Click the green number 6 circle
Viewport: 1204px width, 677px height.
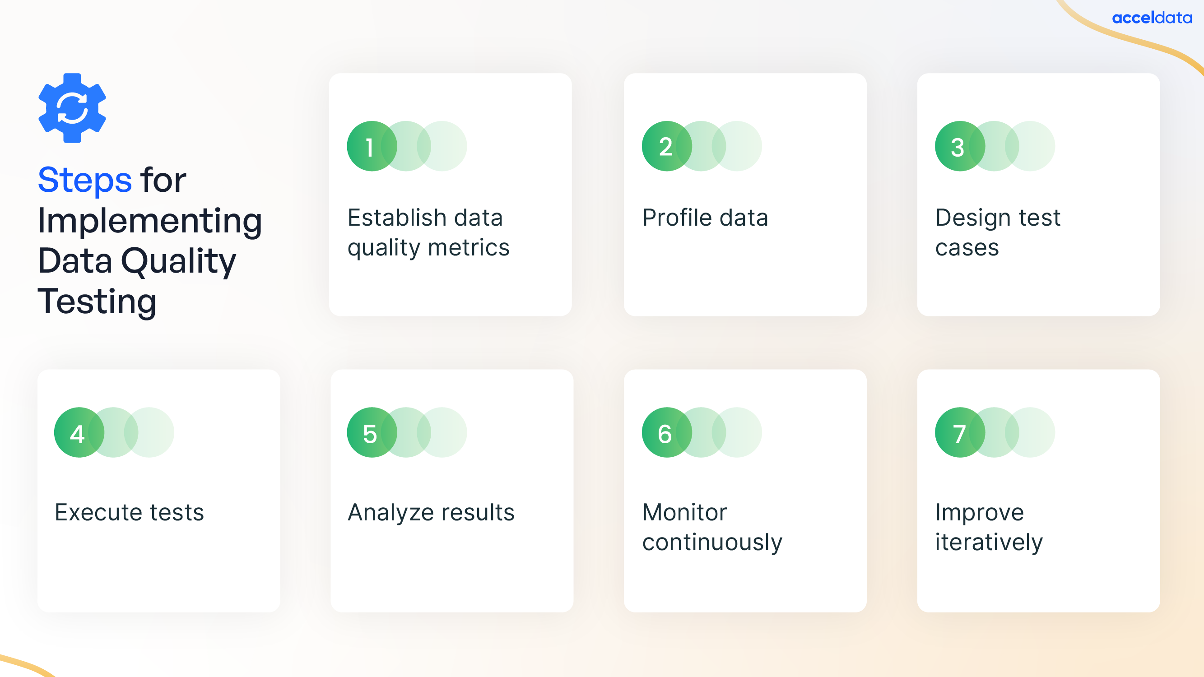click(x=666, y=432)
